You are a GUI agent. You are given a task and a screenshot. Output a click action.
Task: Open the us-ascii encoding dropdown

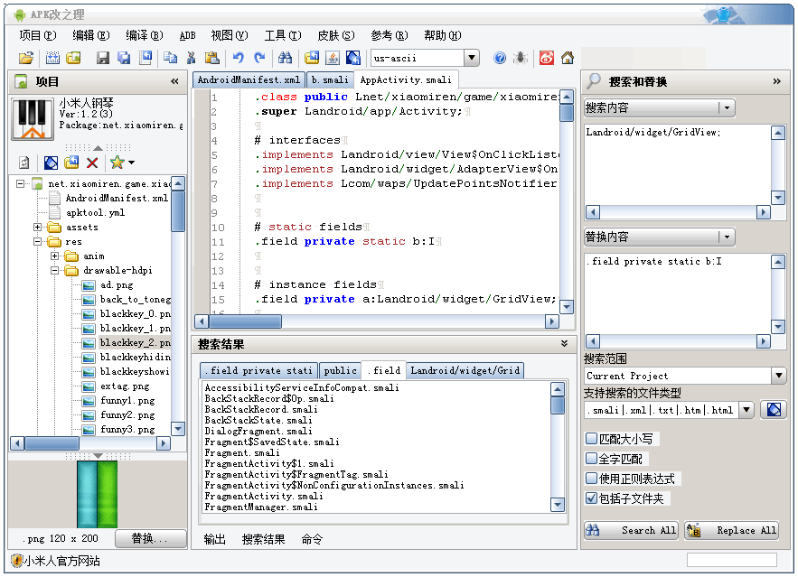pyautogui.click(x=471, y=57)
